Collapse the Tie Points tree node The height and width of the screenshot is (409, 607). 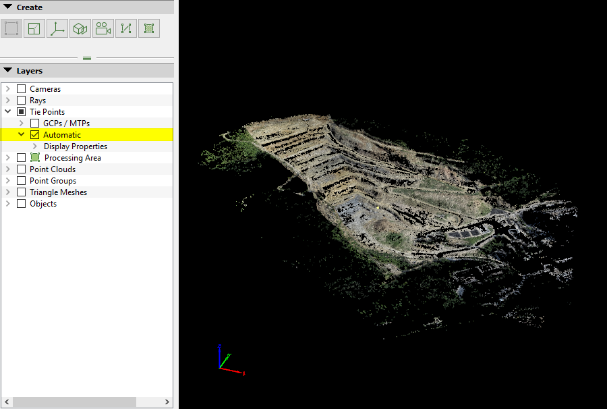8,112
